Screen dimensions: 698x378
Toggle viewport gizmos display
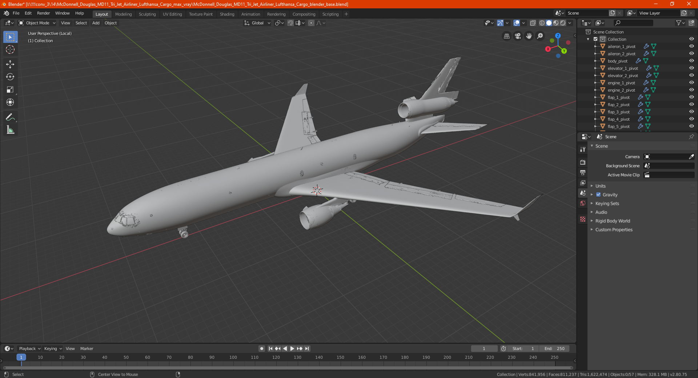(500, 23)
